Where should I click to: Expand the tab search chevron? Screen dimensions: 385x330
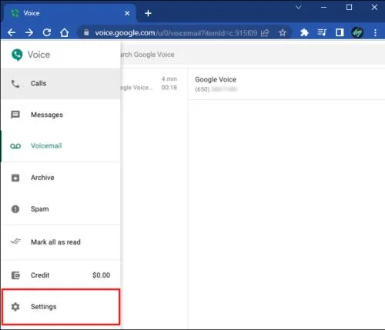click(298, 8)
